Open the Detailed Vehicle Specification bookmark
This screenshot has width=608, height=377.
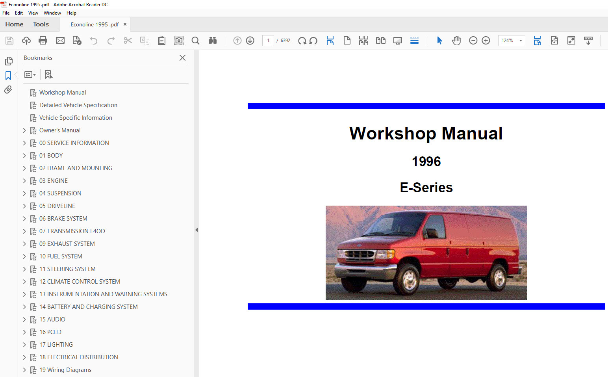click(78, 105)
